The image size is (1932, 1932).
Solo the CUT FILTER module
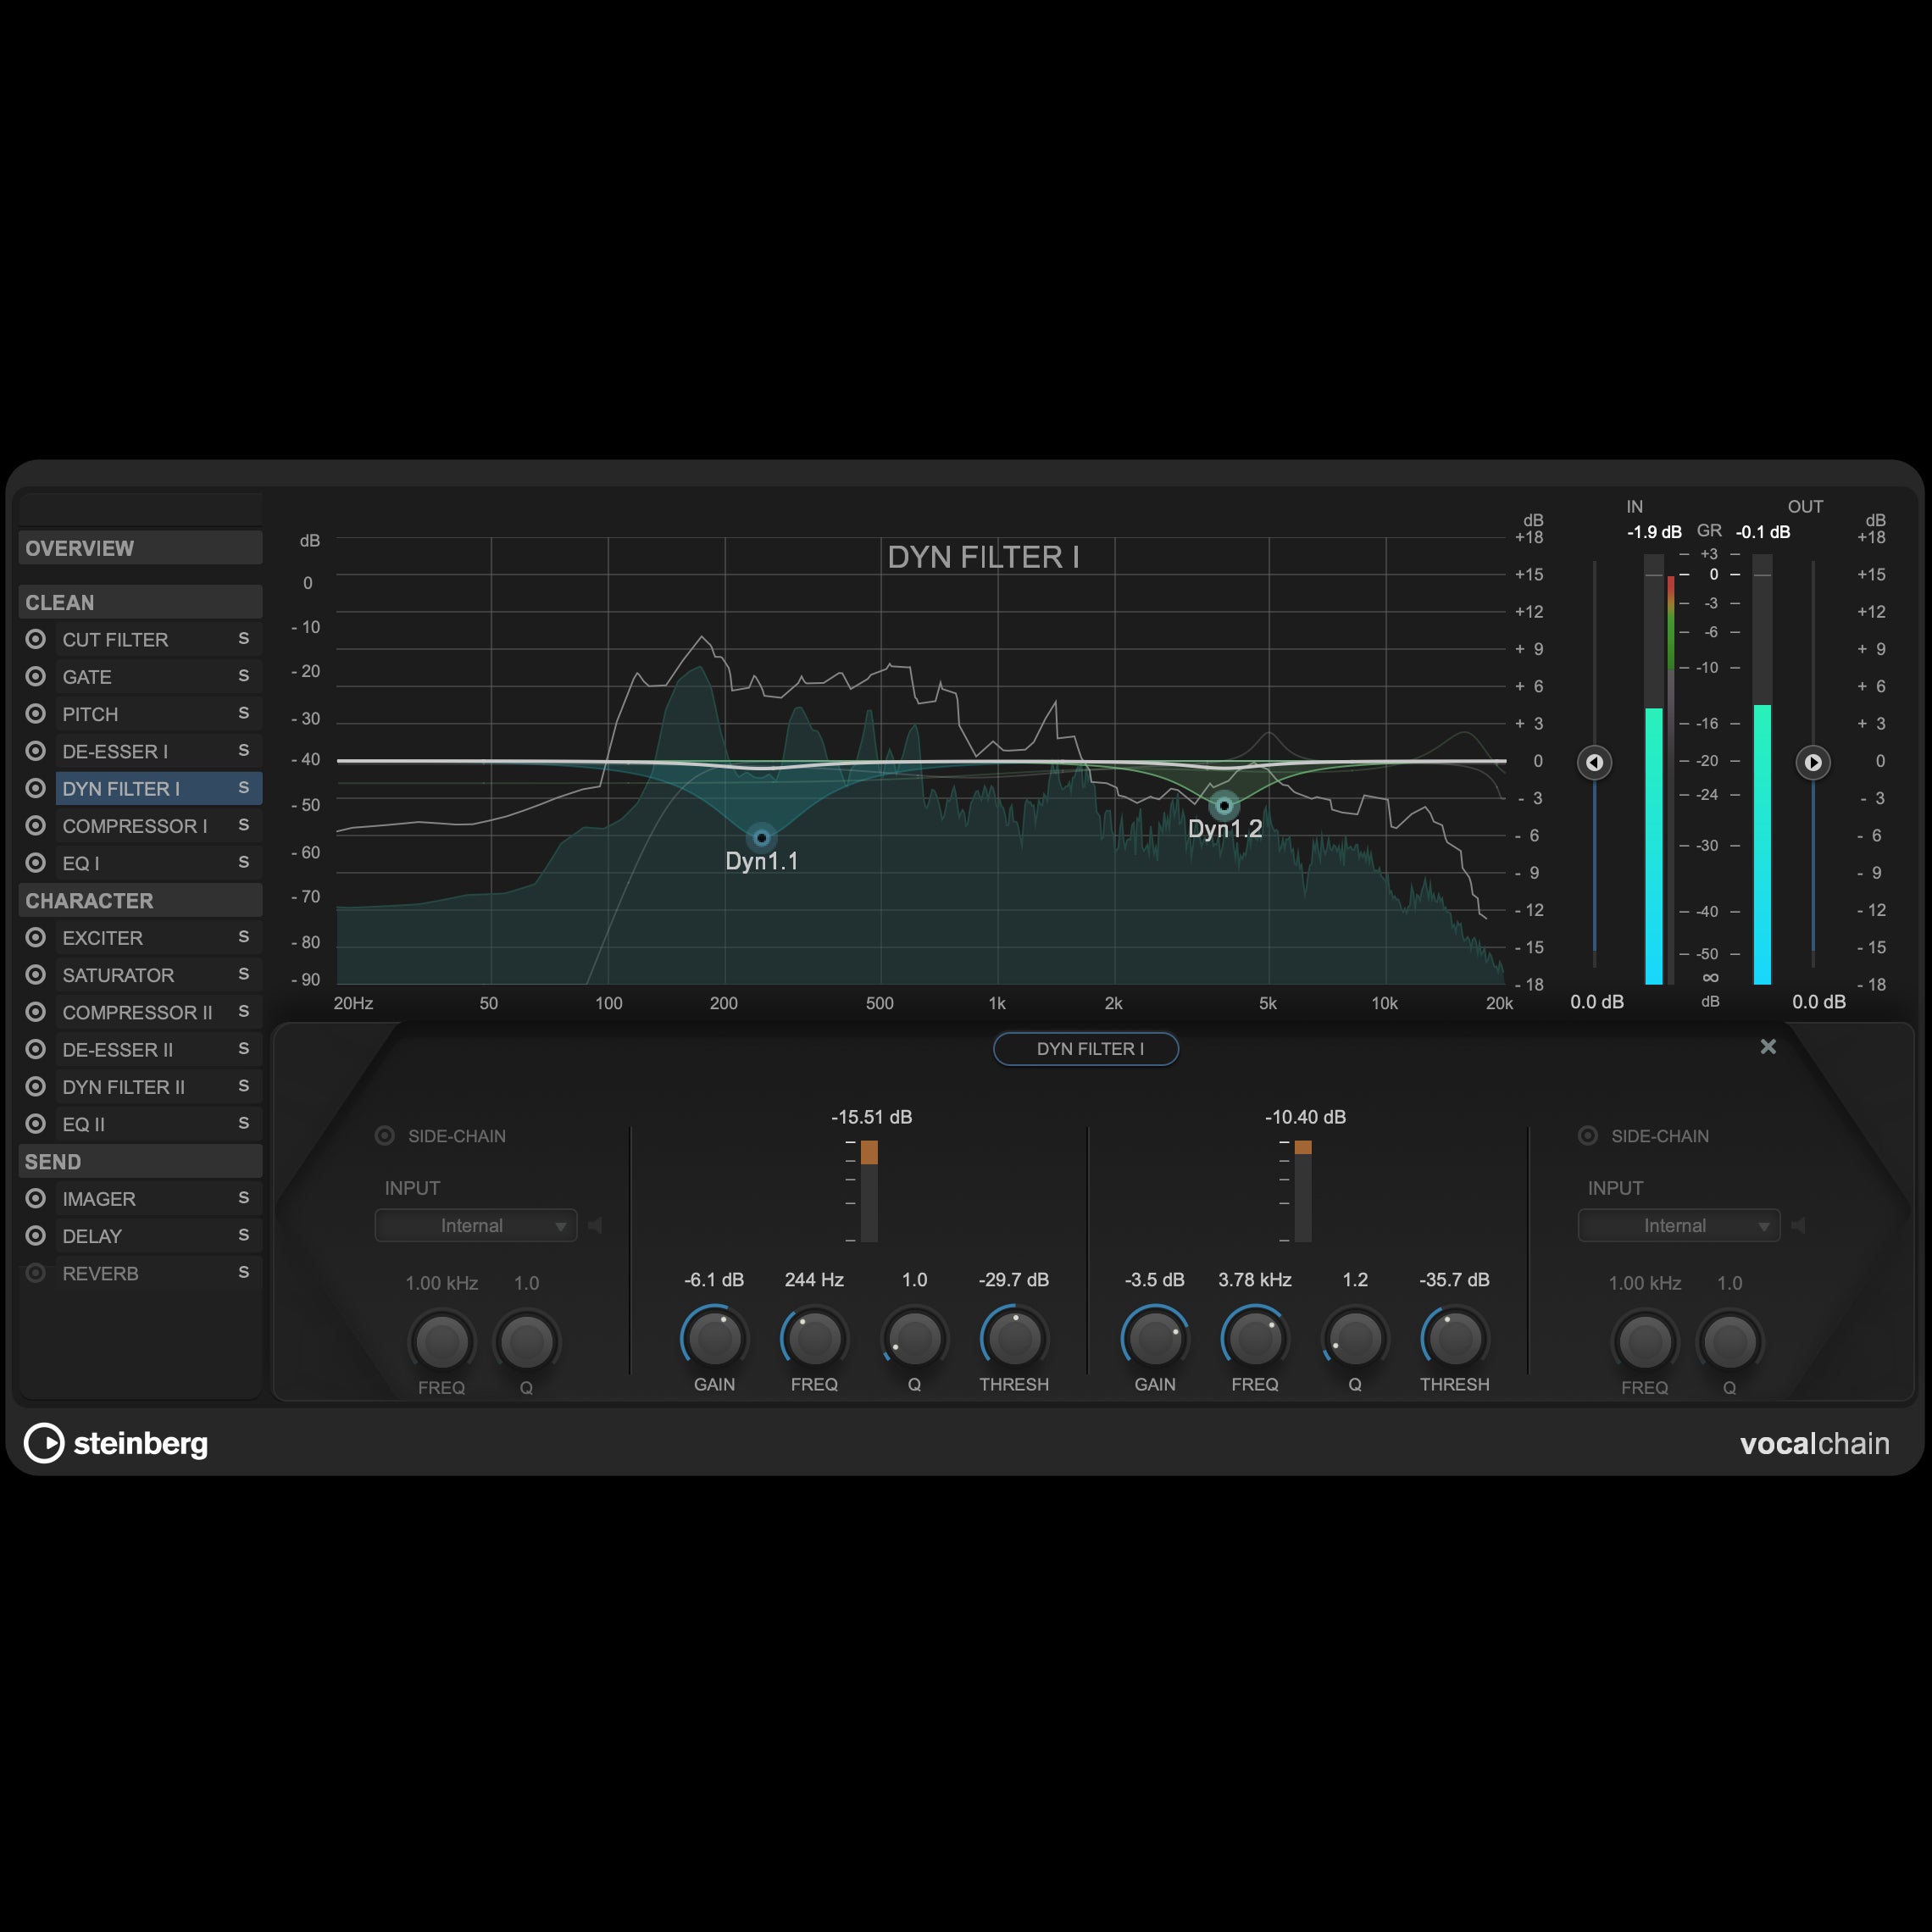click(243, 639)
